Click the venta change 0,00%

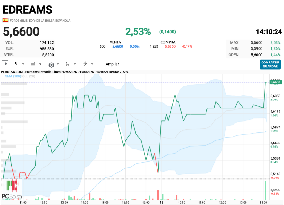click(x=135, y=47)
